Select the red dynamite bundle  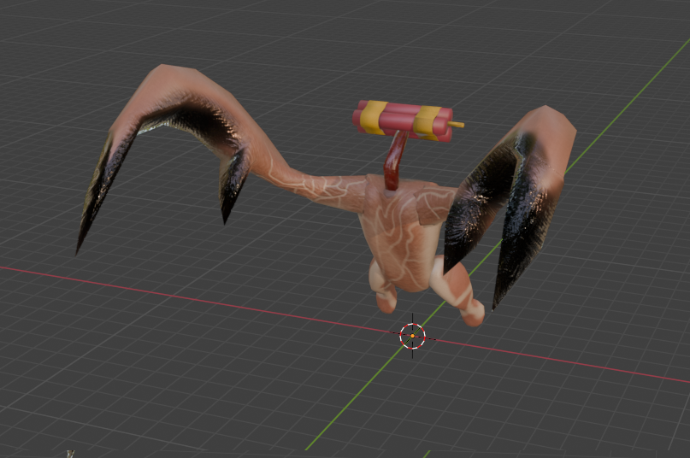point(400,121)
